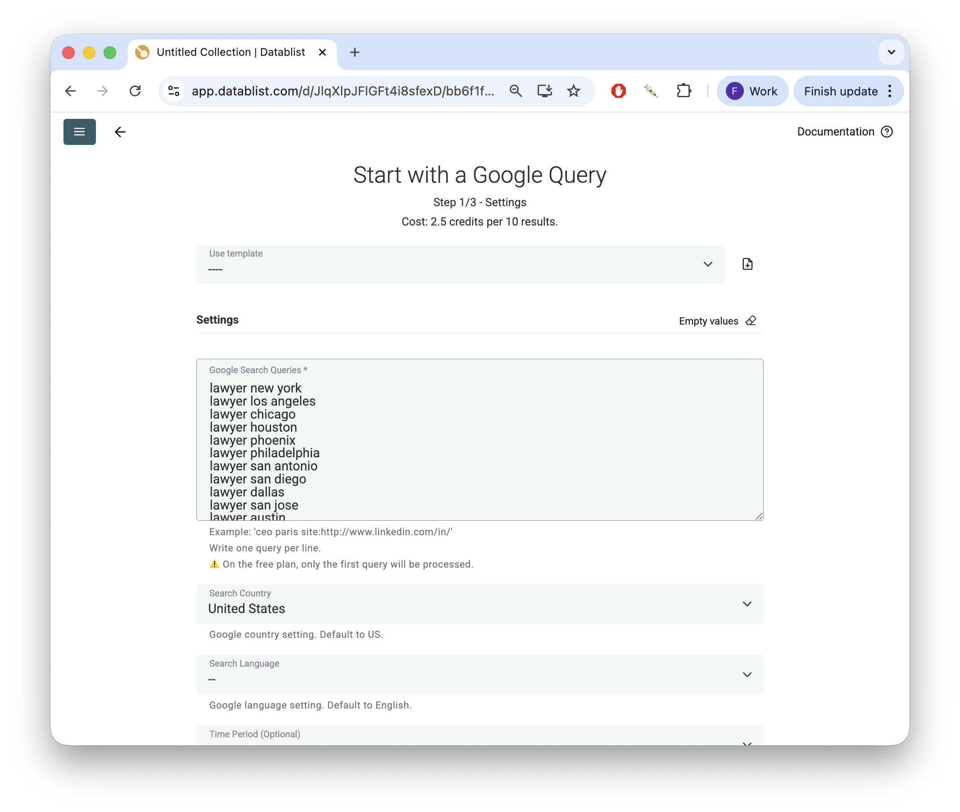This screenshot has height=812, width=960.
Task: Click the install app icon in address bar
Action: pos(545,91)
